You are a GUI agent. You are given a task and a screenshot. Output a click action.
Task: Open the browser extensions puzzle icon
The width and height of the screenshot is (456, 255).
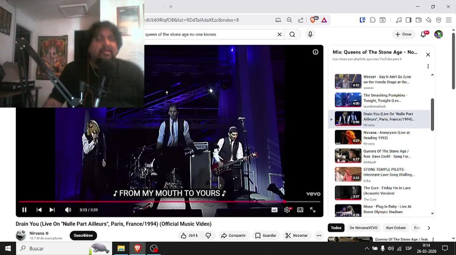click(x=373, y=20)
